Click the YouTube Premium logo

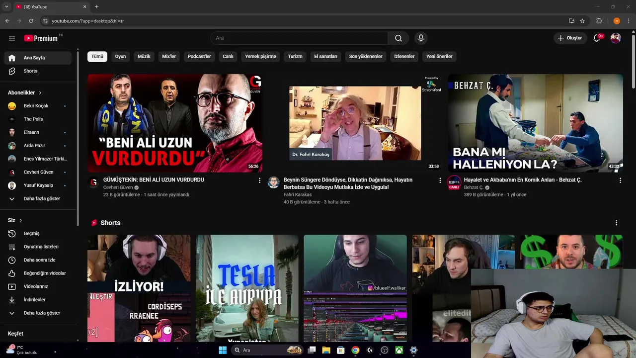(x=41, y=38)
